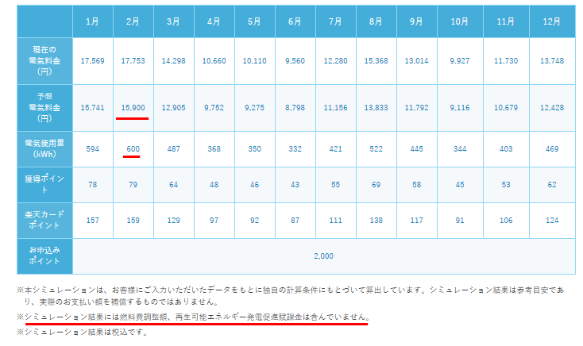Click earned points 78 for January

point(93,185)
